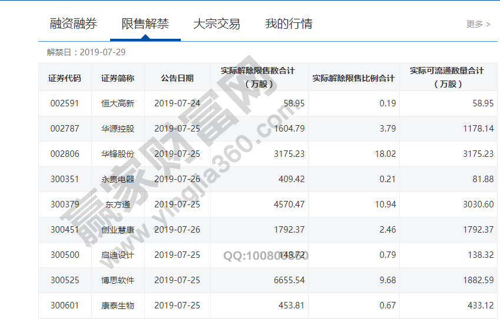Screen dimensions: 500x319
Task: Select the 永贵电器 stock name
Action: (118, 179)
